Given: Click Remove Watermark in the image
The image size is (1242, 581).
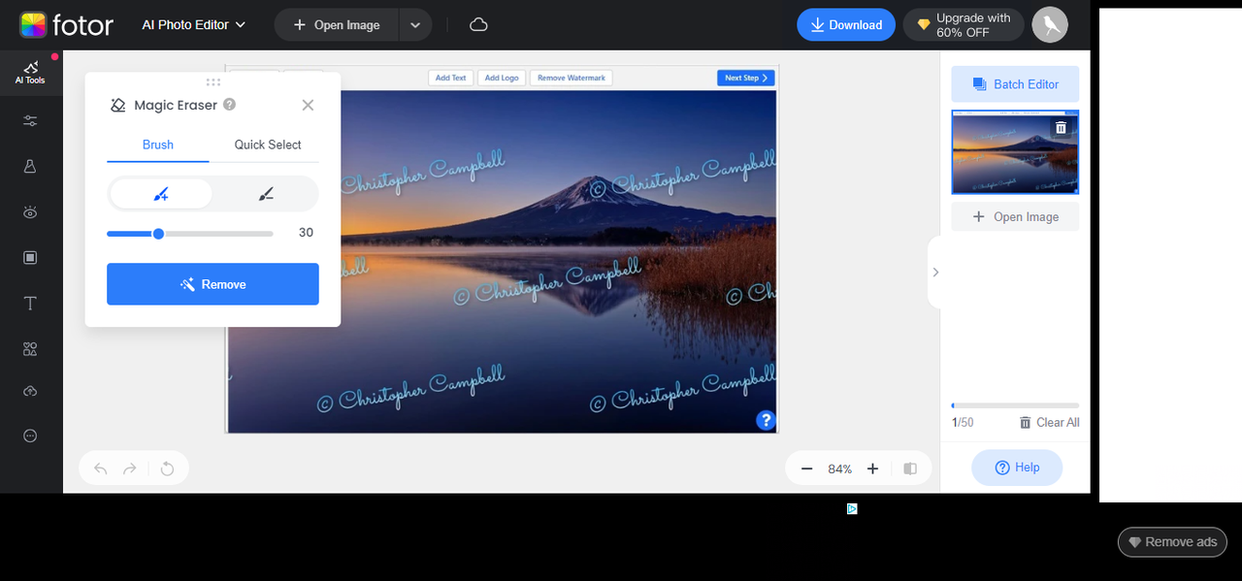Looking at the screenshot, I should (x=572, y=78).
